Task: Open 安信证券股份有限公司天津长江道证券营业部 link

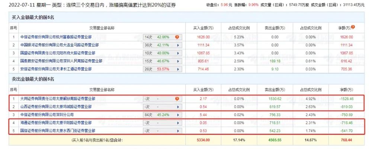Action: click(56, 69)
